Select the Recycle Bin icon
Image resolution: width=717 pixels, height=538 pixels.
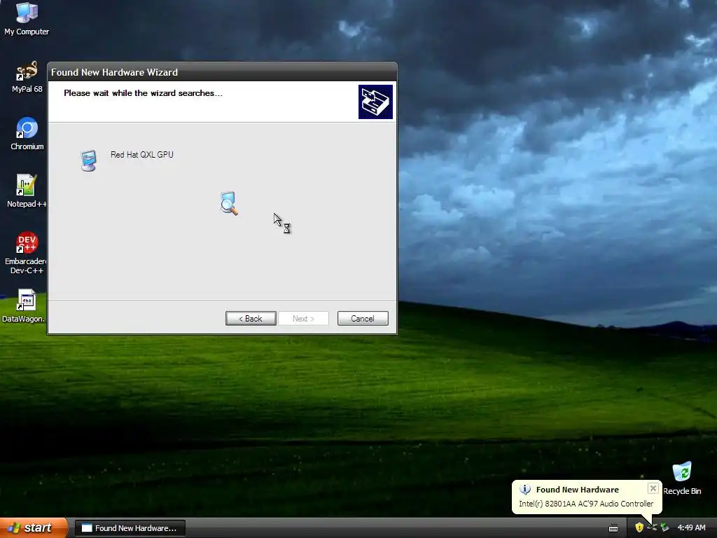682,478
